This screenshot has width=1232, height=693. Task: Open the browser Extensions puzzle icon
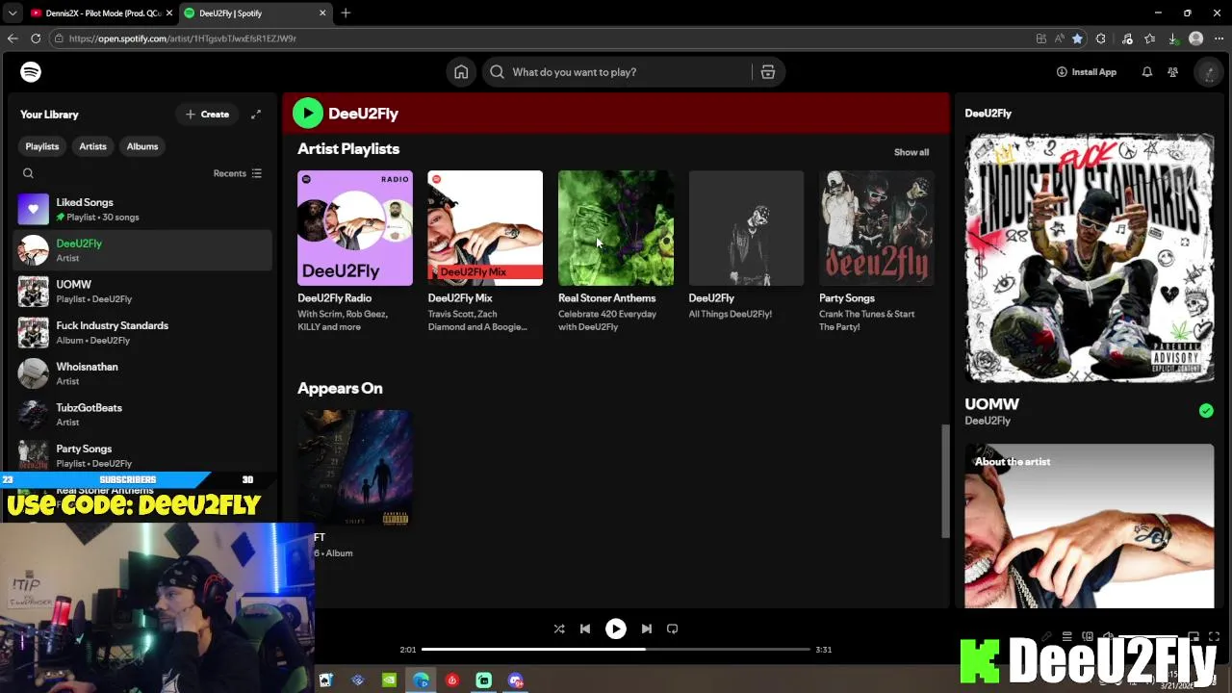coord(1101,38)
